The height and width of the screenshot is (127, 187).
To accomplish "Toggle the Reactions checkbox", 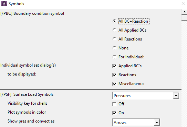I will 114,75.
